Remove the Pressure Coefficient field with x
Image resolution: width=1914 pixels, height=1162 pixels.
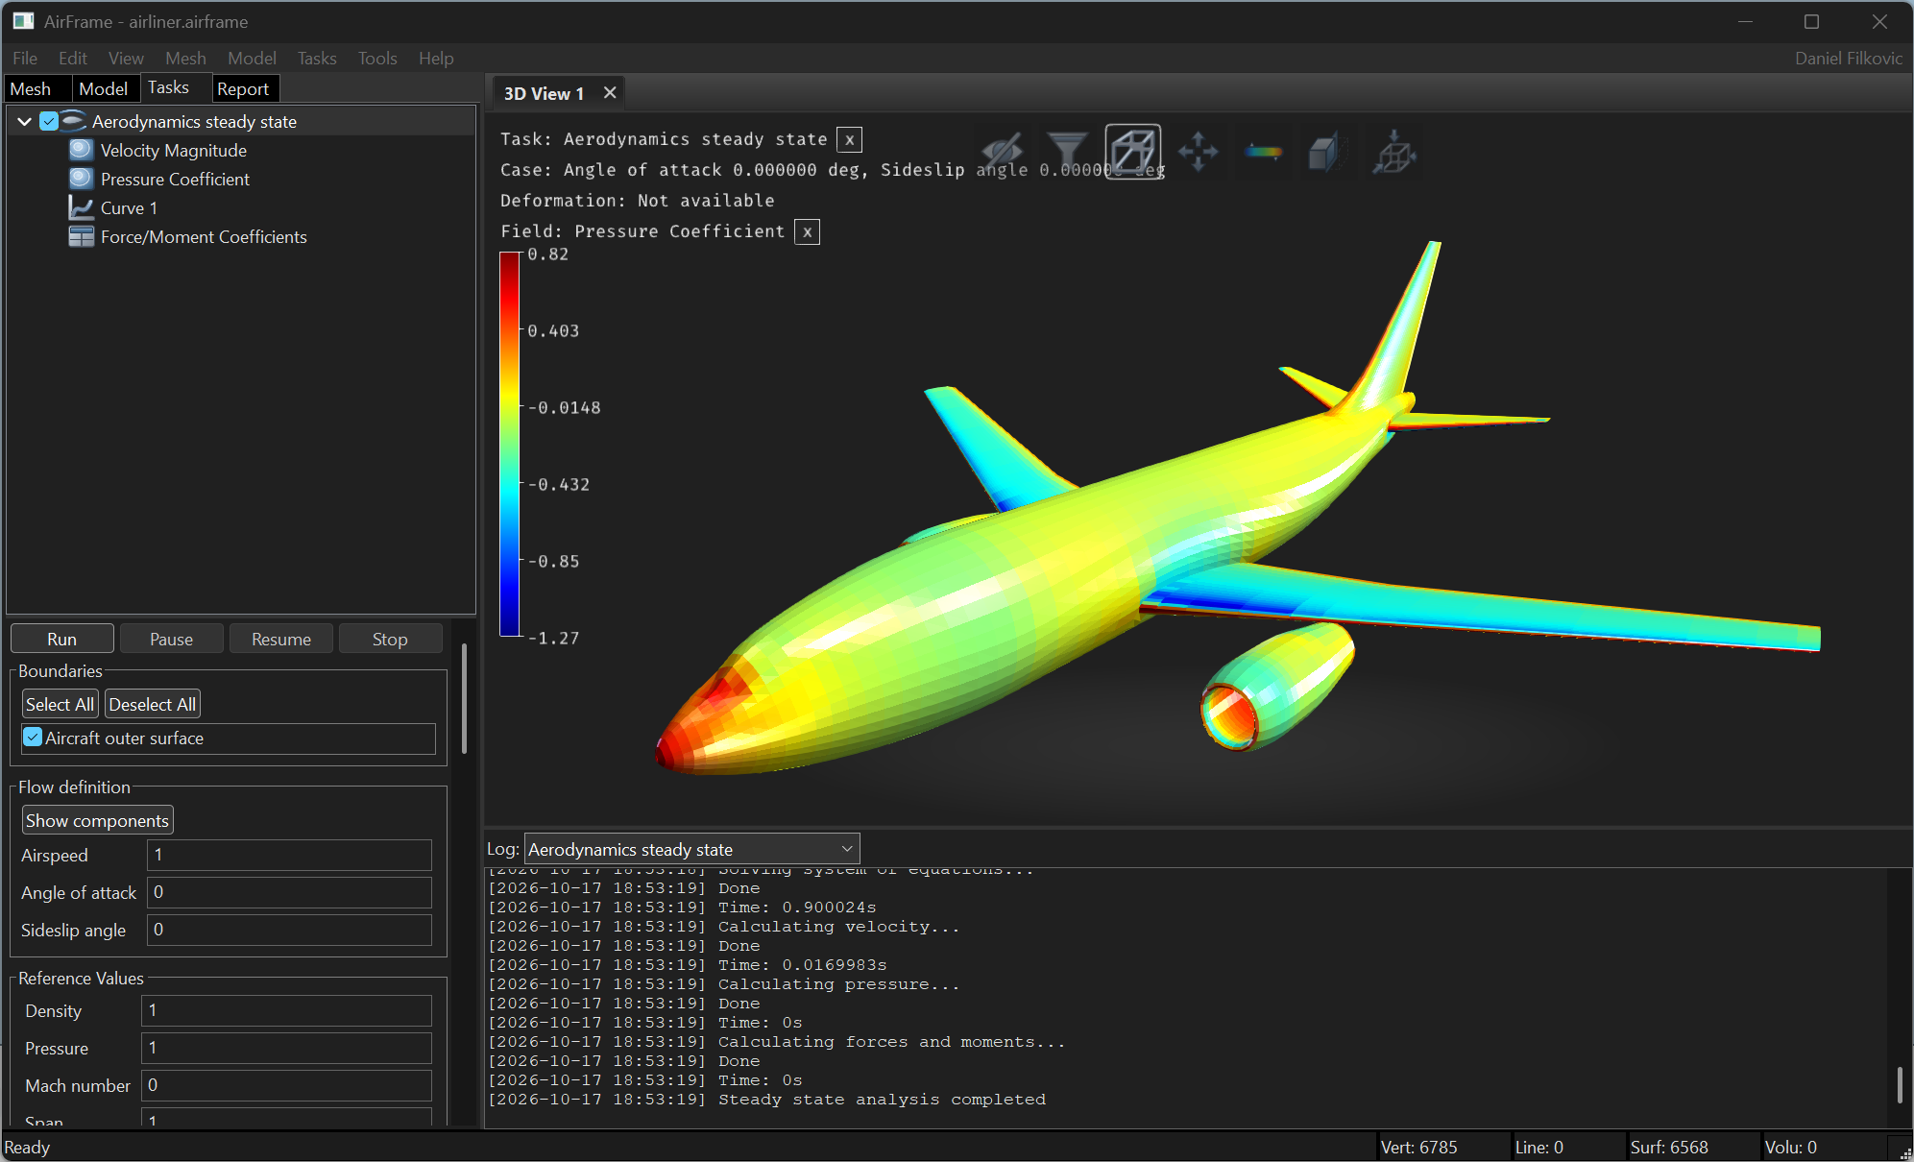(x=807, y=231)
